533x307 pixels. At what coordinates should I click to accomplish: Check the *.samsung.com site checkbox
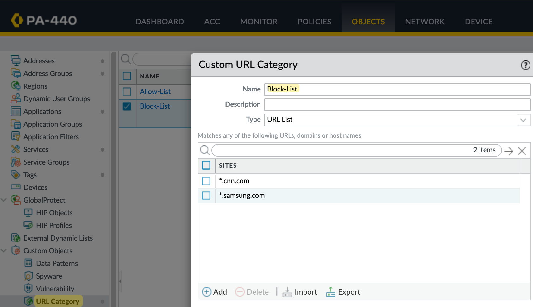tap(206, 195)
